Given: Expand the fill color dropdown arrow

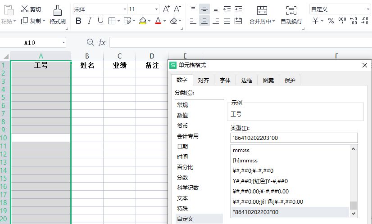Looking at the screenshot, I should coord(149,21).
